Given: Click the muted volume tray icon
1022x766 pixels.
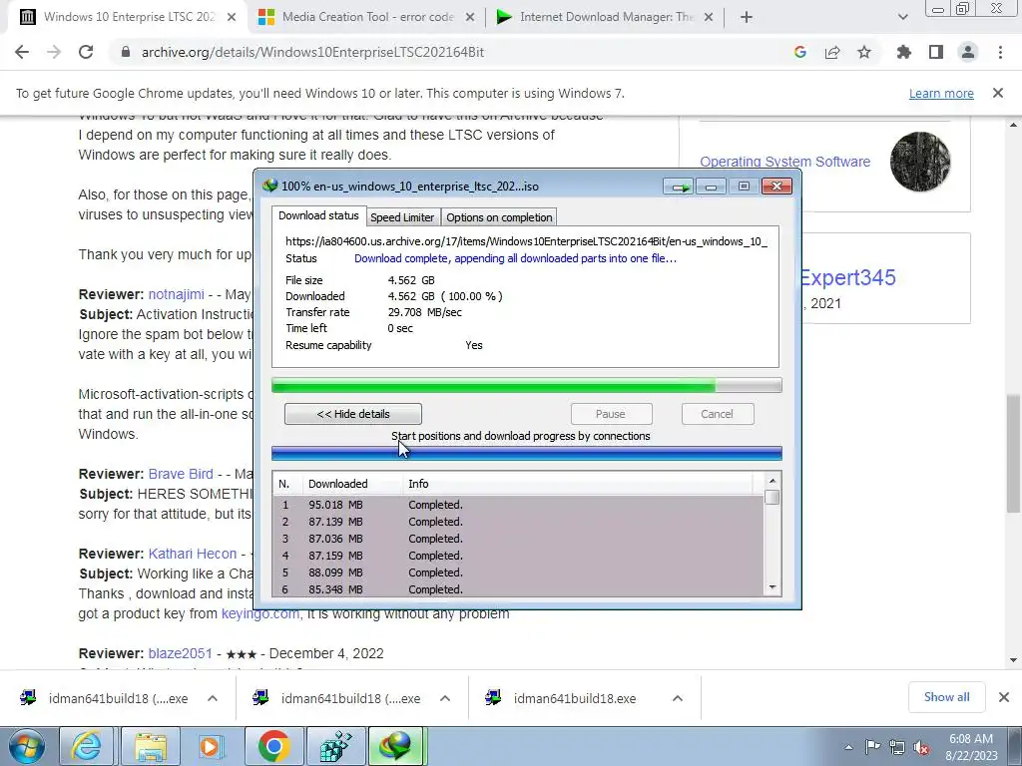Looking at the screenshot, I should pos(921,747).
